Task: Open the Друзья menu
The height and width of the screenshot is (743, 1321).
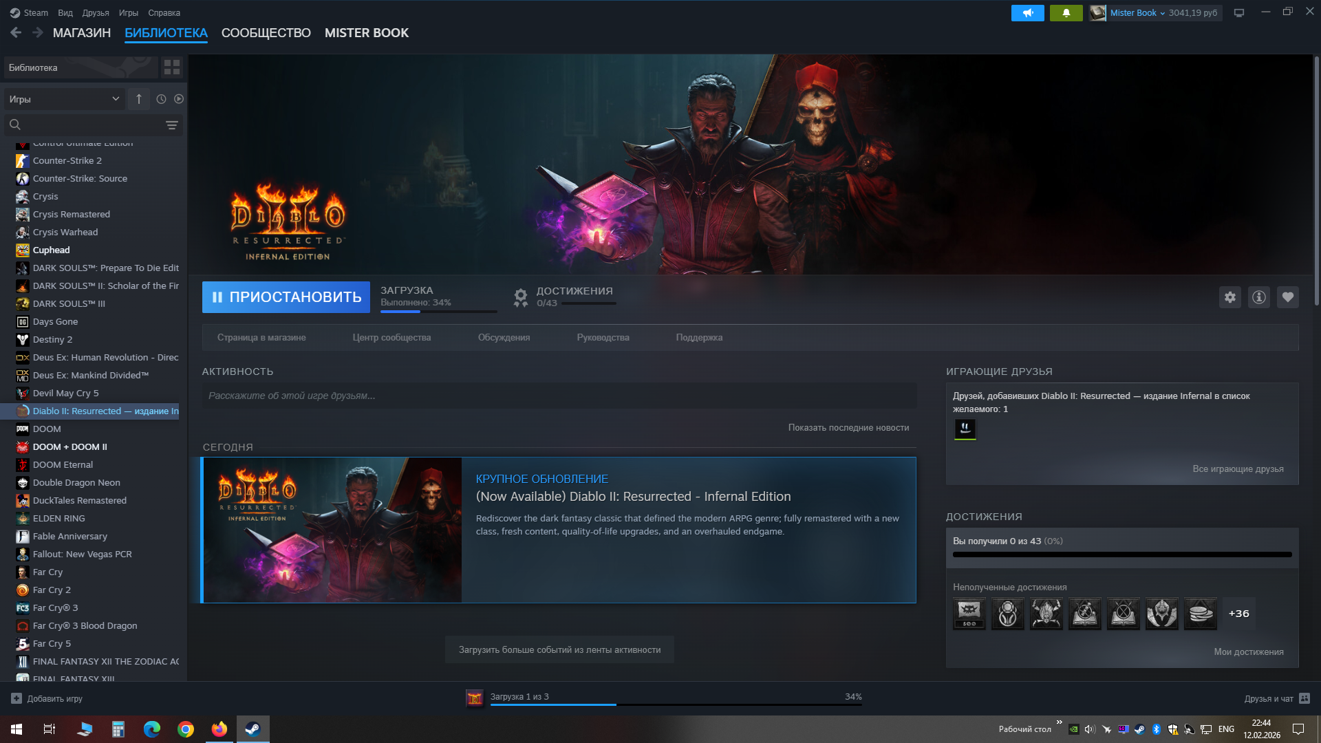Action: pos(96,12)
